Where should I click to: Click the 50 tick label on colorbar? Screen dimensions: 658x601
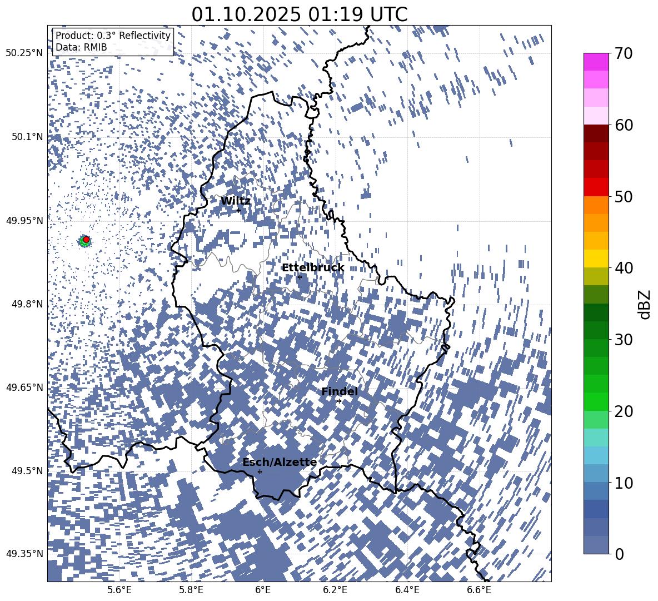[x=624, y=196]
